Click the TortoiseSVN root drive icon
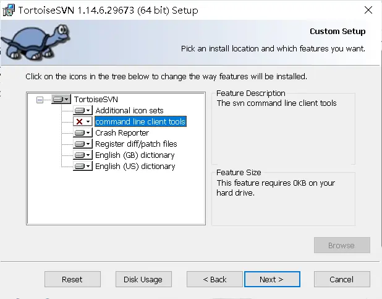Image resolution: width=382 pixels, height=299 pixels. tap(61, 99)
